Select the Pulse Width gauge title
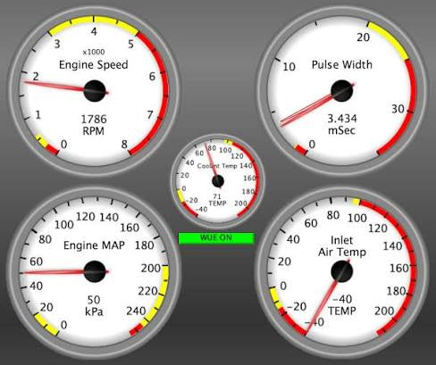This screenshot has width=436, height=365. coord(342,64)
